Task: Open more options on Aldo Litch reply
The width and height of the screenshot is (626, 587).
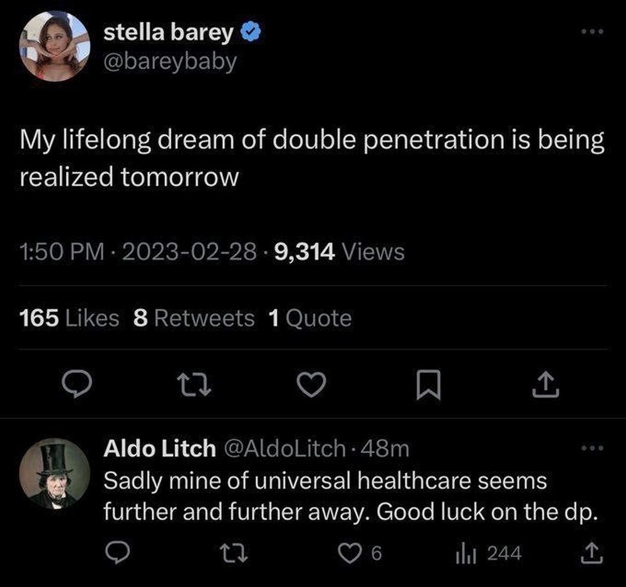Action: tap(592, 448)
